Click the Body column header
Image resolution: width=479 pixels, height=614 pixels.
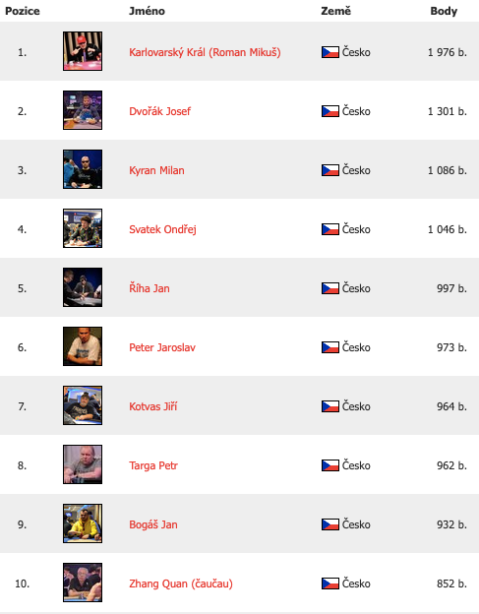pos(444,11)
